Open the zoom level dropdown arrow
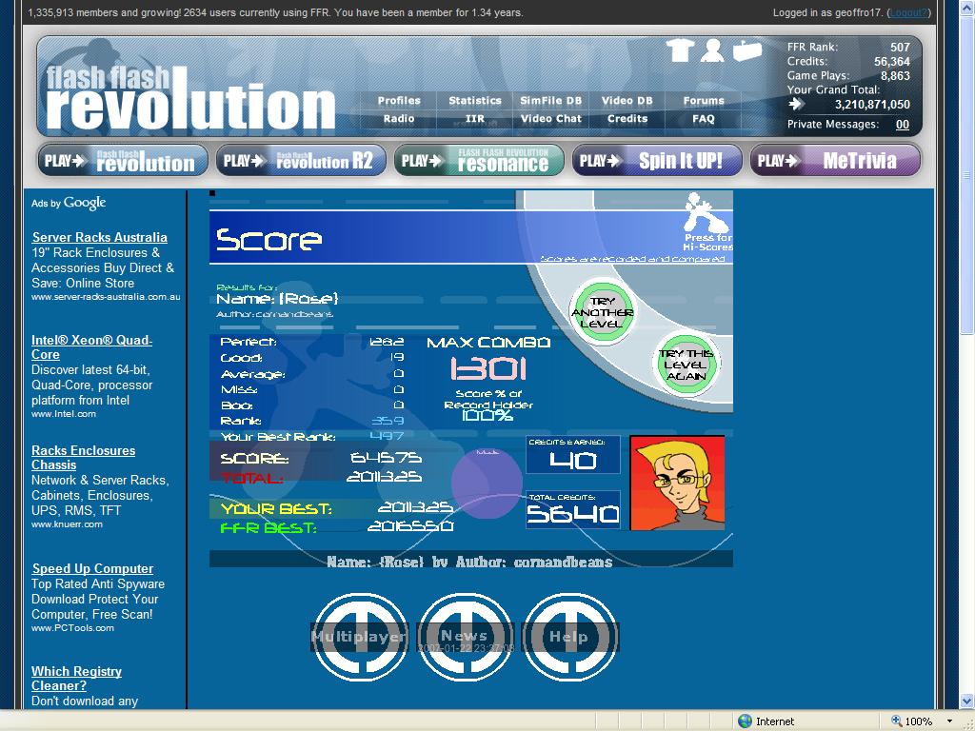975x731 pixels. coord(949,721)
